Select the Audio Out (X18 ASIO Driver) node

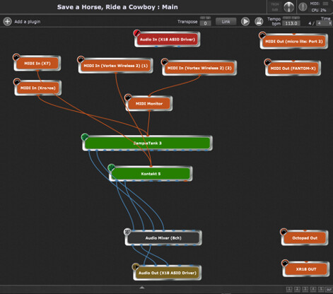(168, 273)
